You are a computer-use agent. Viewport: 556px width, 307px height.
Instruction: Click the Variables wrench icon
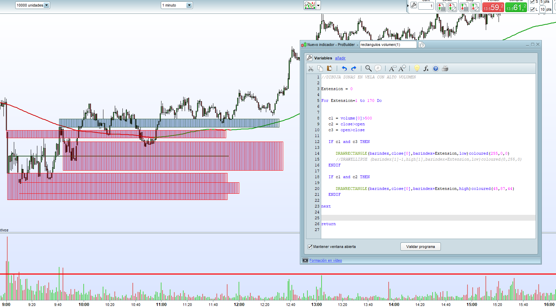pos(309,58)
